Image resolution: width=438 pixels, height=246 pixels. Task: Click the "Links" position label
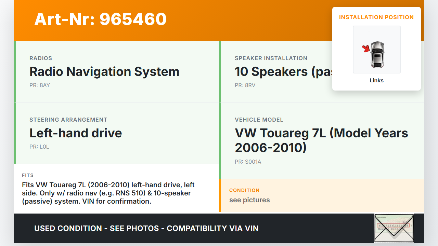pos(376,81)
